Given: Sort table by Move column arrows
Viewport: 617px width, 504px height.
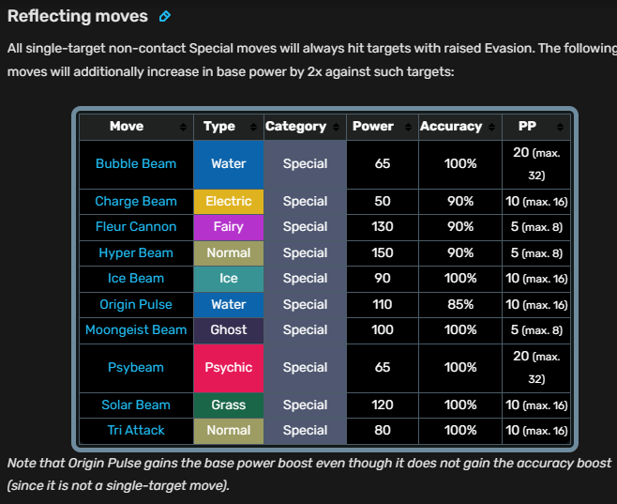Looking at the screenshot, I should (183, 127).
